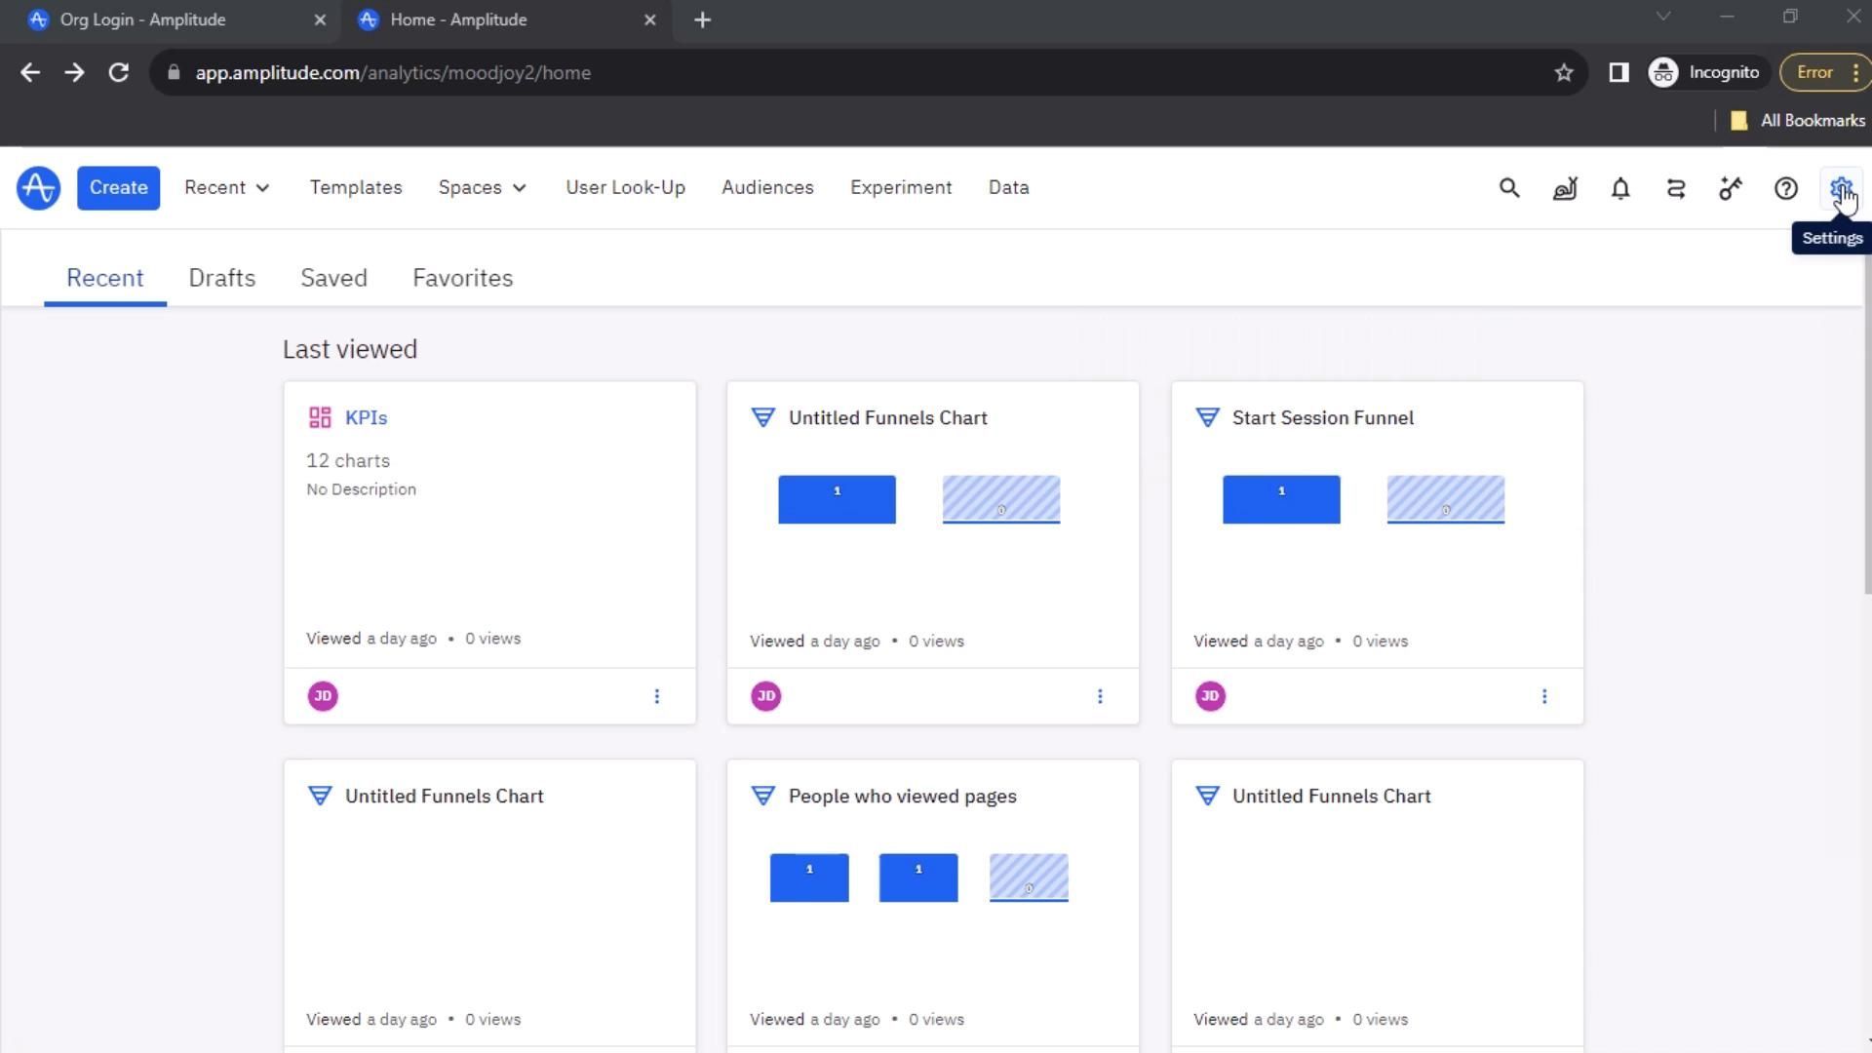1872x1053 pixels.
Task: Open Chrome tab search chevron
Action: tap(1662, 17)
